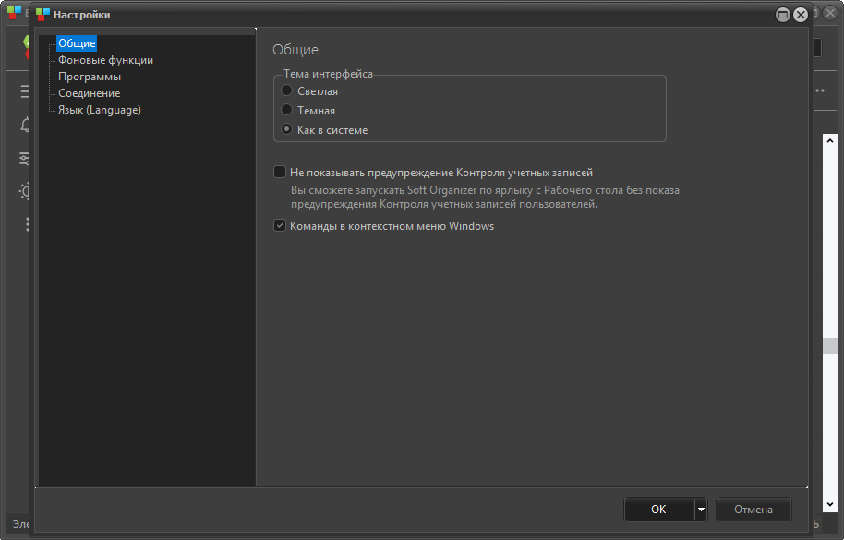Select the Темная theme option
Screen dimensions: 844x540
[287, 111]
